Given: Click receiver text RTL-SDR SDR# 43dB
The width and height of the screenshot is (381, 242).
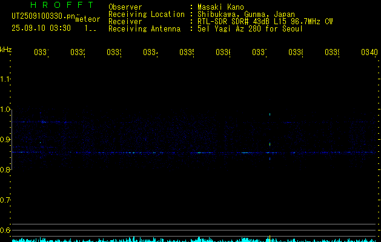Looking at the screenshot, I should click(234, 22).
